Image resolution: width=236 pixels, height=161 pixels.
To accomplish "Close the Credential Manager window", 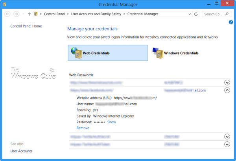I will coord(227,3).
